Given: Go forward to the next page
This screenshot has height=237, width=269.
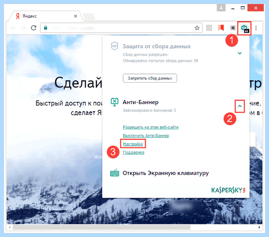Looking at the screenshot, I should point(23,28).
